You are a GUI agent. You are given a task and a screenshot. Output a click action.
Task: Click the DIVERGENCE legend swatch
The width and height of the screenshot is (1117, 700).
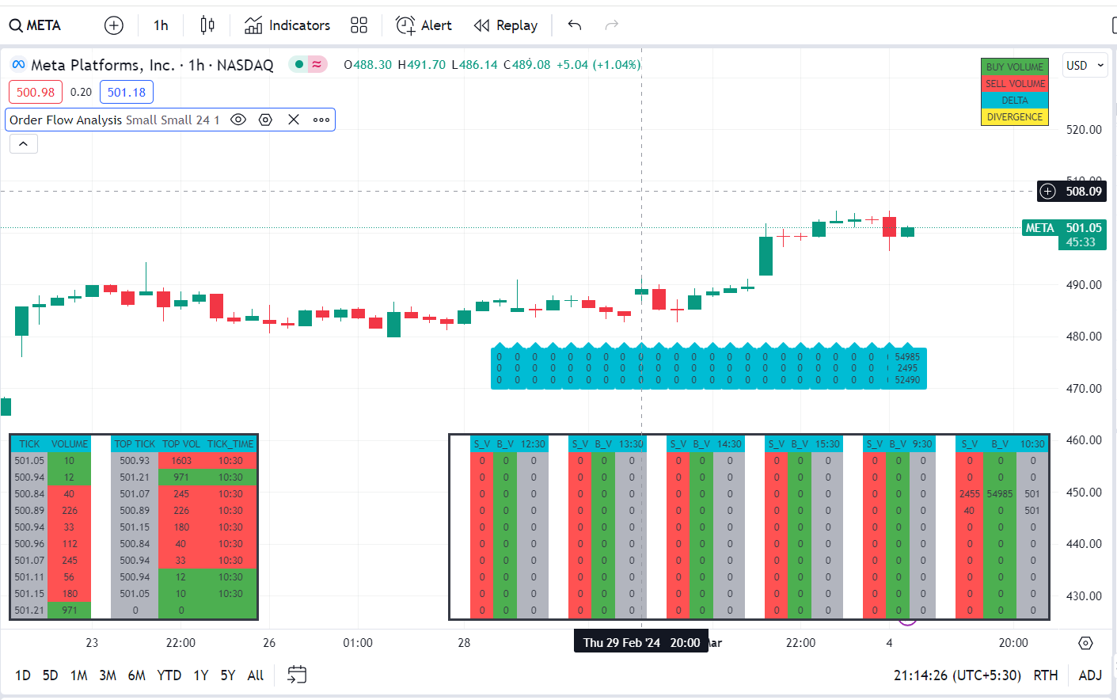pyautogui.click(x=1015, y=116)
